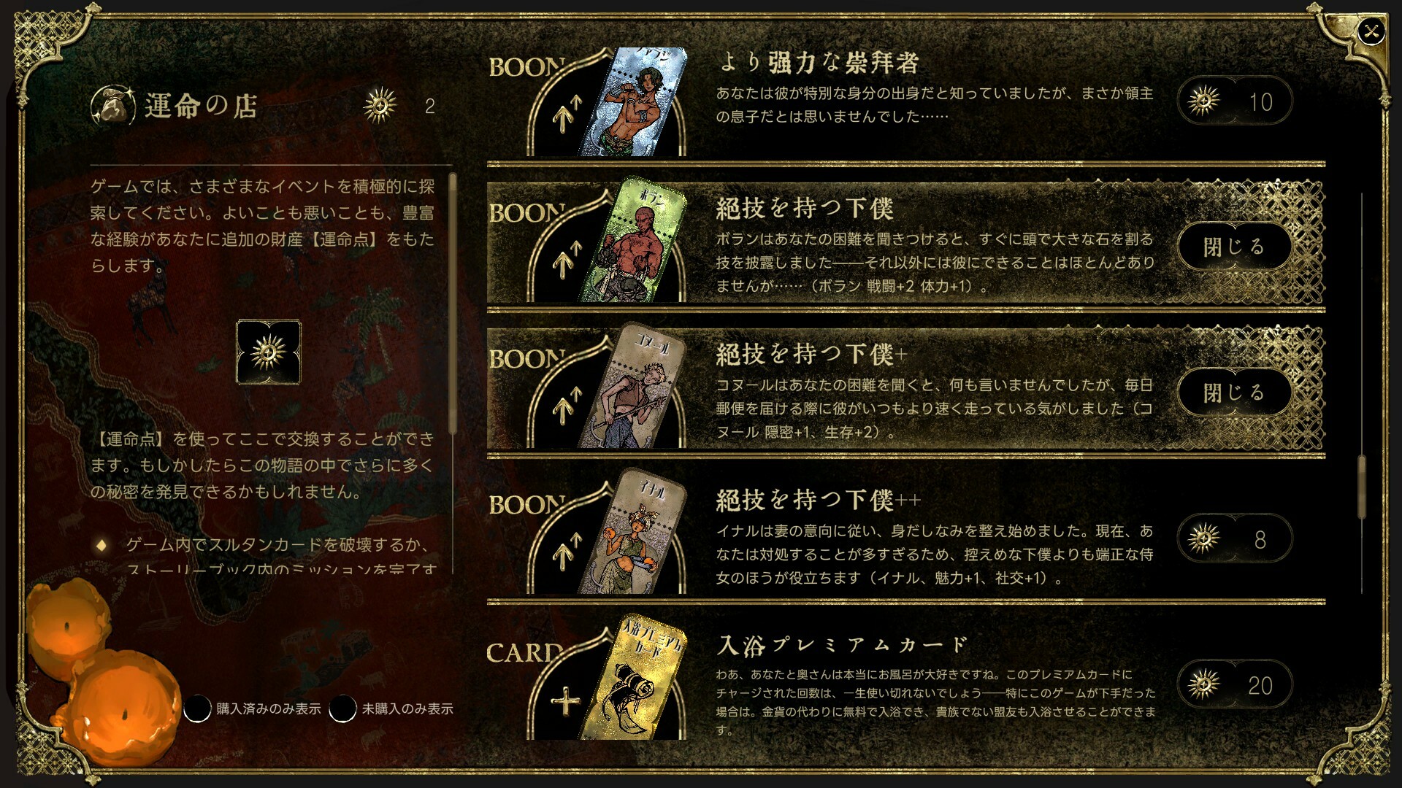Select the framed sun emblem in left panel

[269, 352]
